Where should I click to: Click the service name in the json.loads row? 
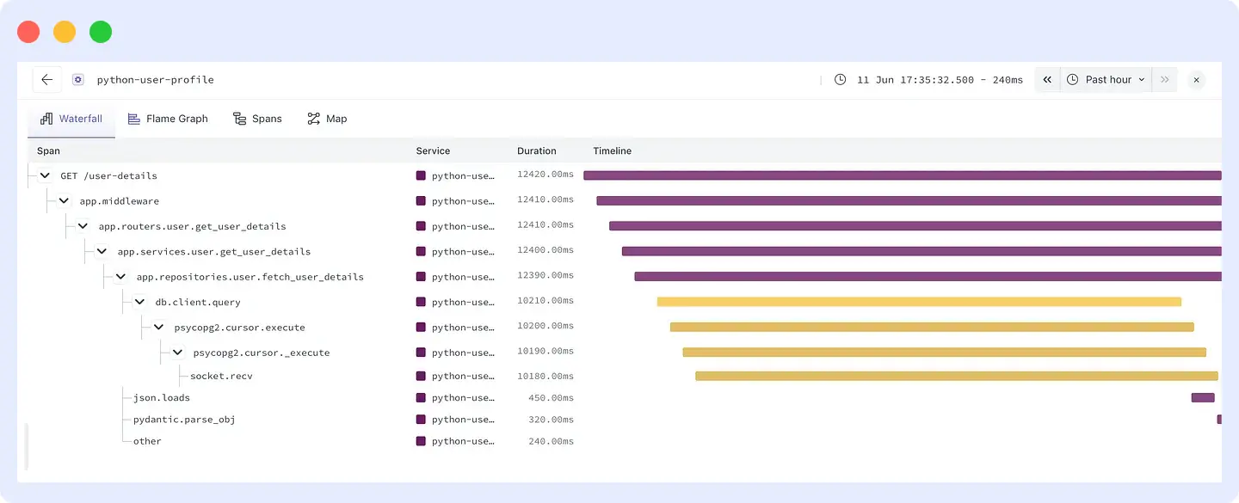coord(463,397)
